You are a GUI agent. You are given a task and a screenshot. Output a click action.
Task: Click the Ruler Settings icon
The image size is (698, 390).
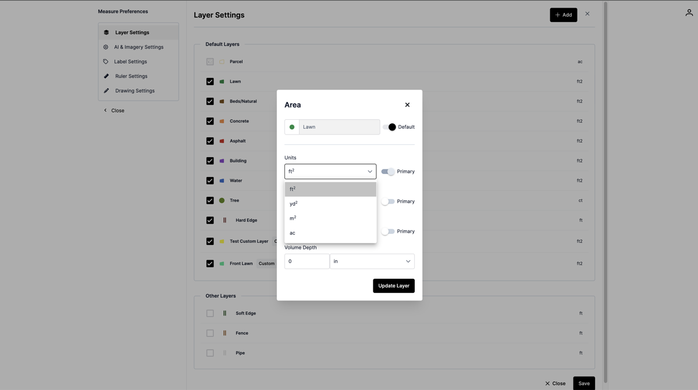[x=106, y=76]
